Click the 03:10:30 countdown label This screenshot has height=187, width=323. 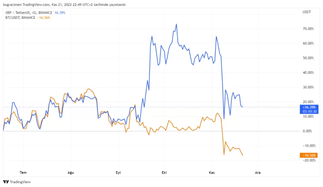[309, 112]
